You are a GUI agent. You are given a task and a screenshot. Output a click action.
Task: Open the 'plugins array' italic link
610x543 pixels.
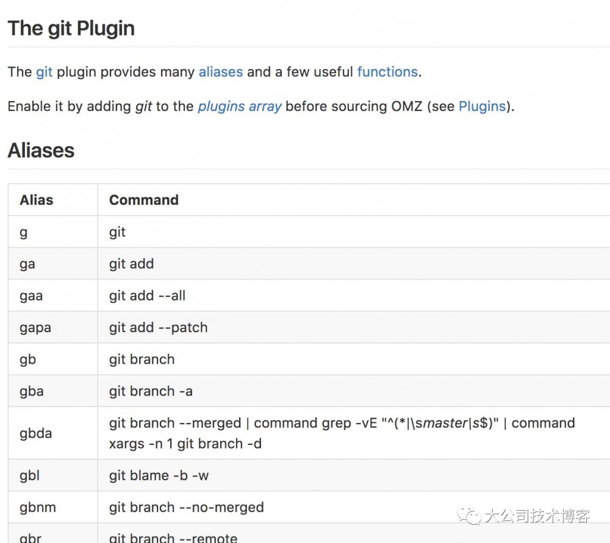click(x=239, y=107)
